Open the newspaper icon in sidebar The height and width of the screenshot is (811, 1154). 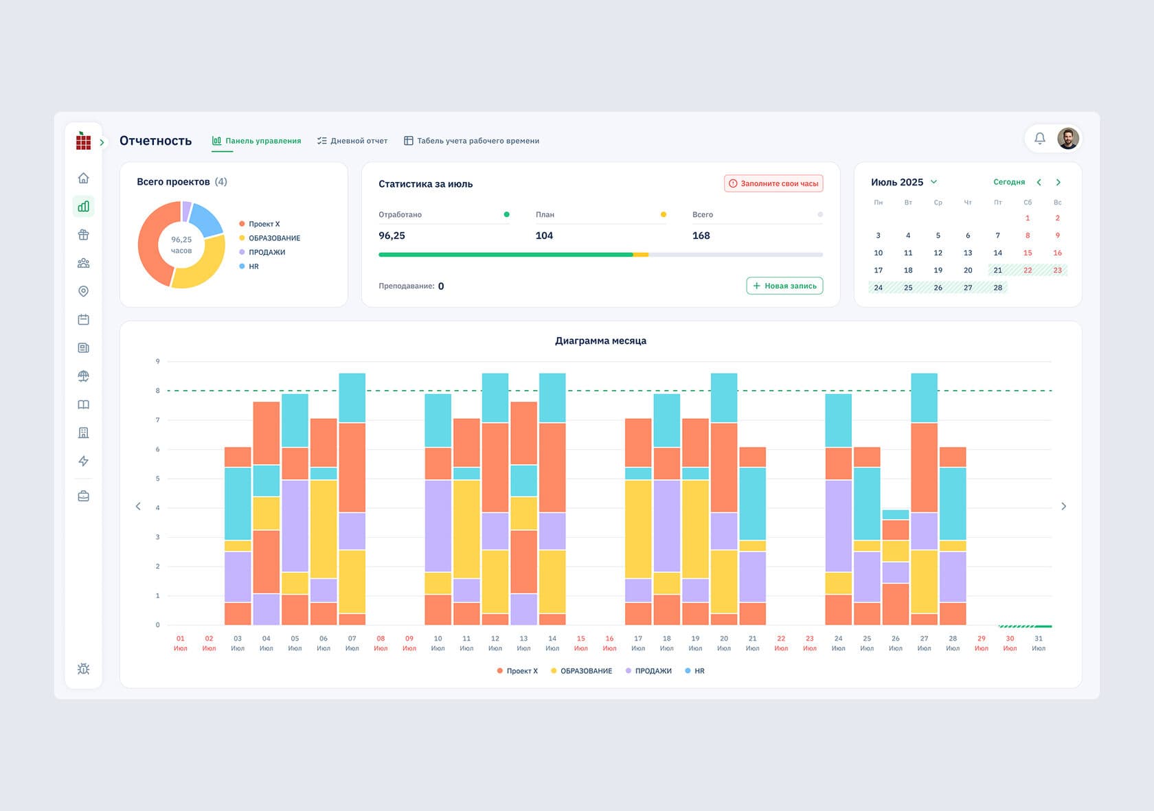click(83, 347)
